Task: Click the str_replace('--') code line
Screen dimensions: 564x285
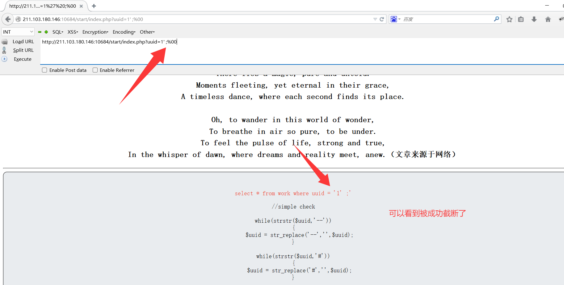Action: 299,235
